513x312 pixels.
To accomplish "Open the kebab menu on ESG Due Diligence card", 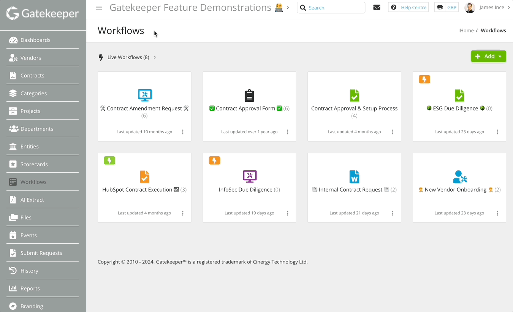I will (497, 132).
